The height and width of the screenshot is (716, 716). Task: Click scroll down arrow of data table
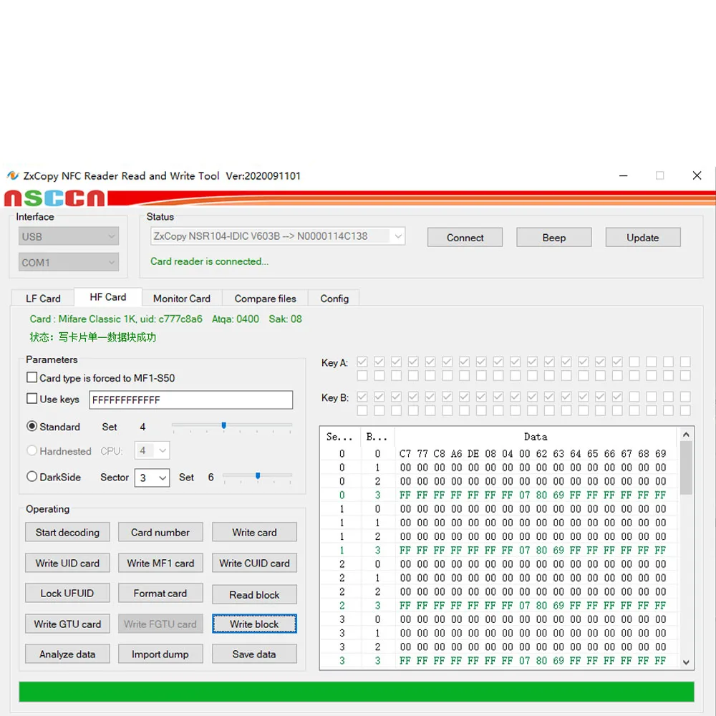[686, 662]
